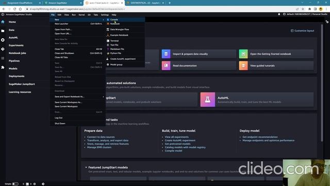
Task: Open the File menu
Action: pos(53,15)
